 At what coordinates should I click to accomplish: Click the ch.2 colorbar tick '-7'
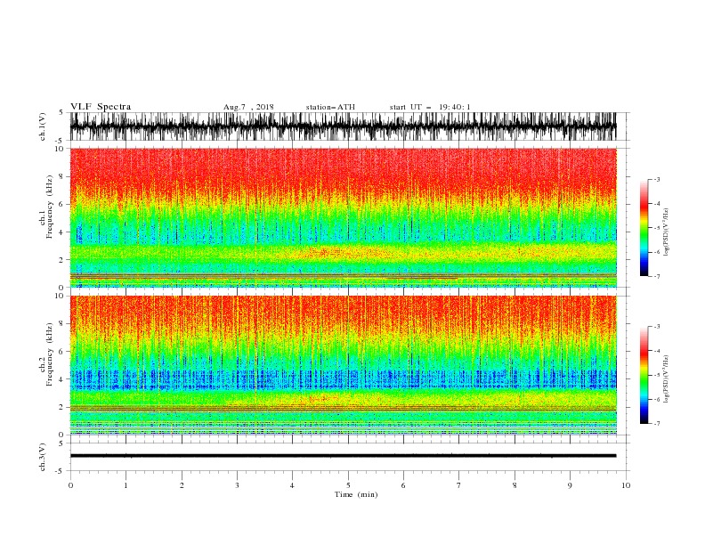656,423
